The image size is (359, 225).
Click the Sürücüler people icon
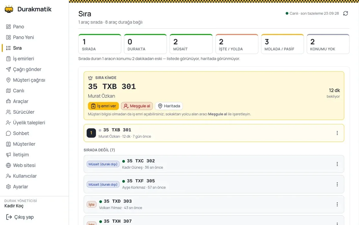click(8, 112)
